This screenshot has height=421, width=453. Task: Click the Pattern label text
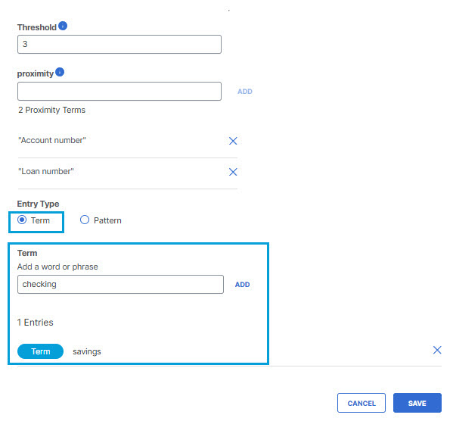click(107, 220)
